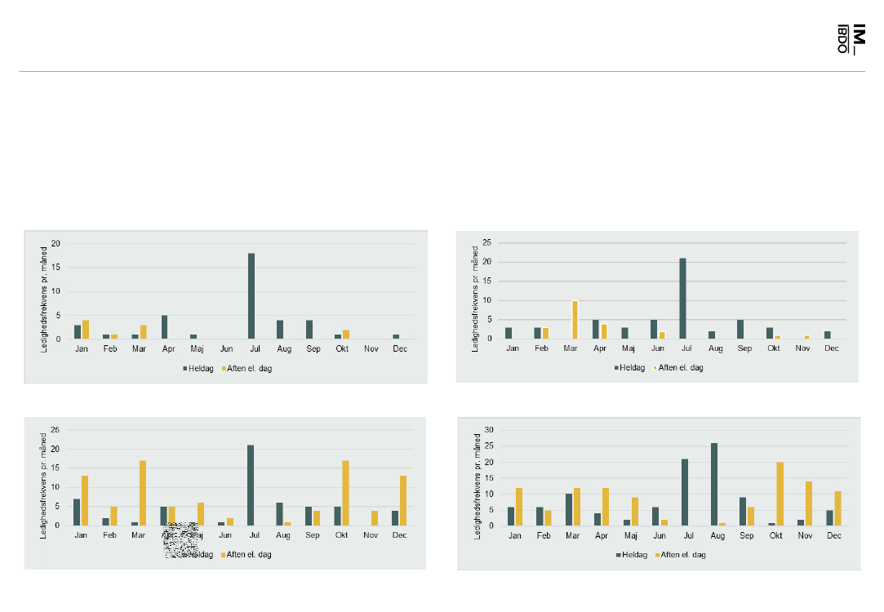884x612 pixels.
Task: Select the Aften el. dag swatch in top-left chart
Action: tap(224, 369)
